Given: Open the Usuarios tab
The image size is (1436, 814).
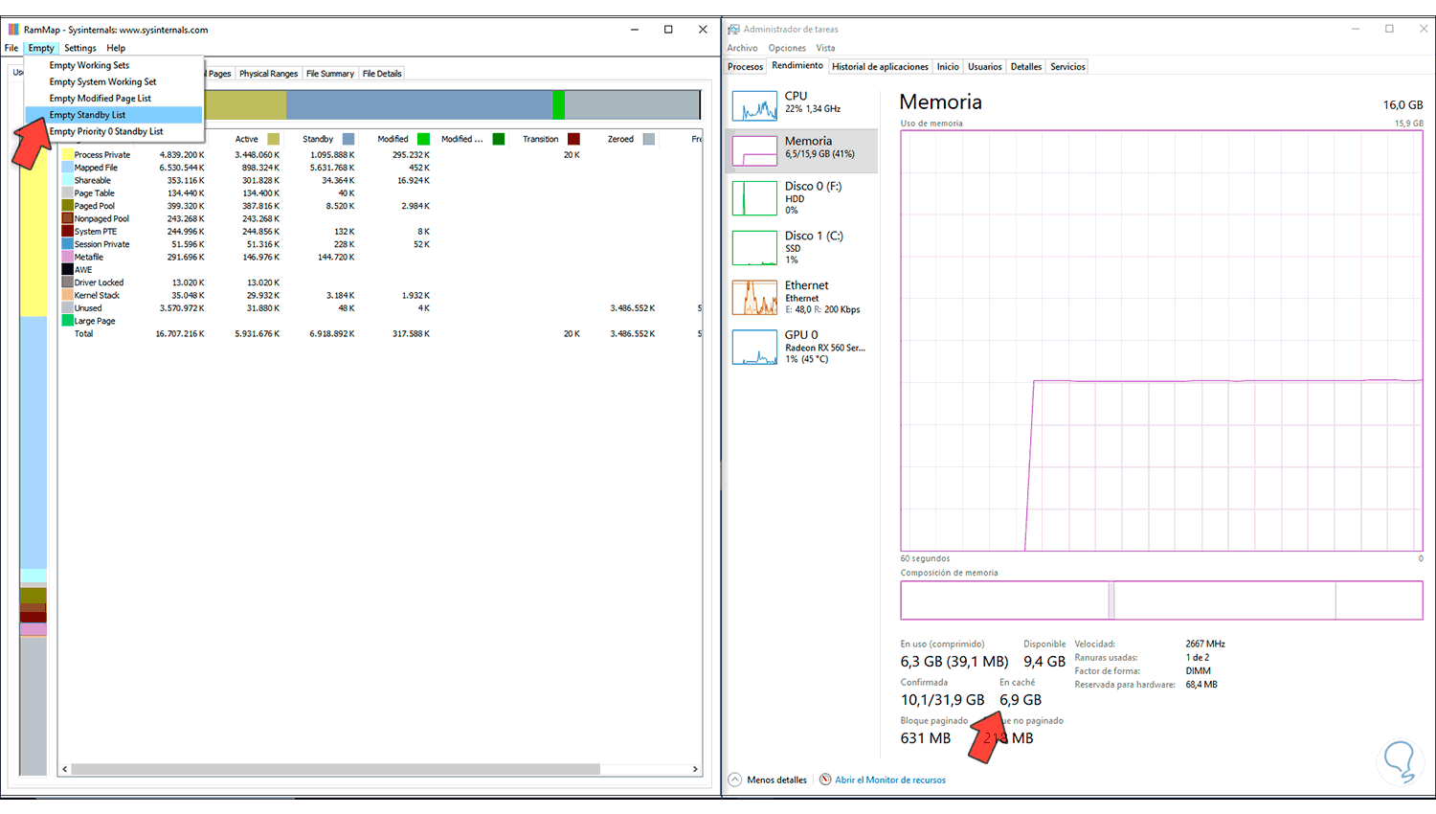Looking at the screenshot, I should click(984, 67).
